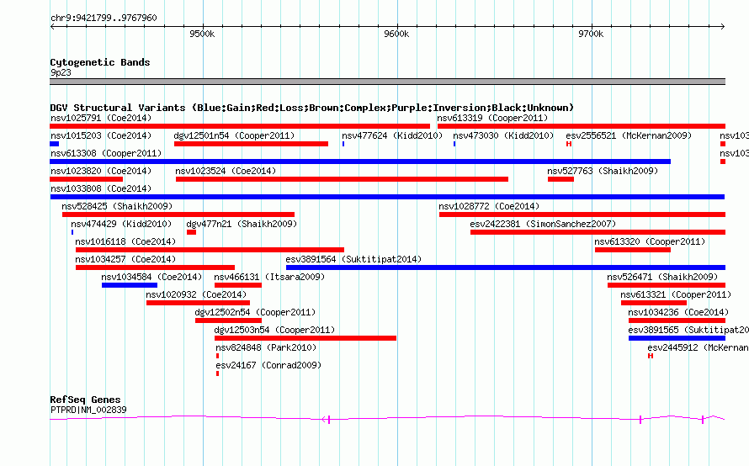
Task: Click dgv477n21 (Shaikh2009) label
Action: tap(242, 224)
